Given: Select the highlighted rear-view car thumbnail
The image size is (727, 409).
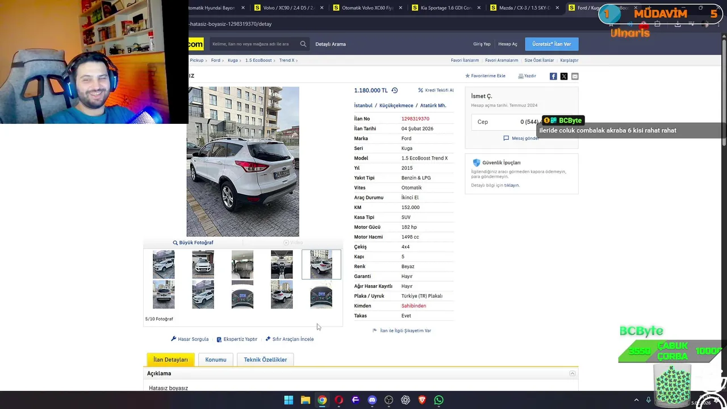Looking at the screenshot, I should 321,265.
